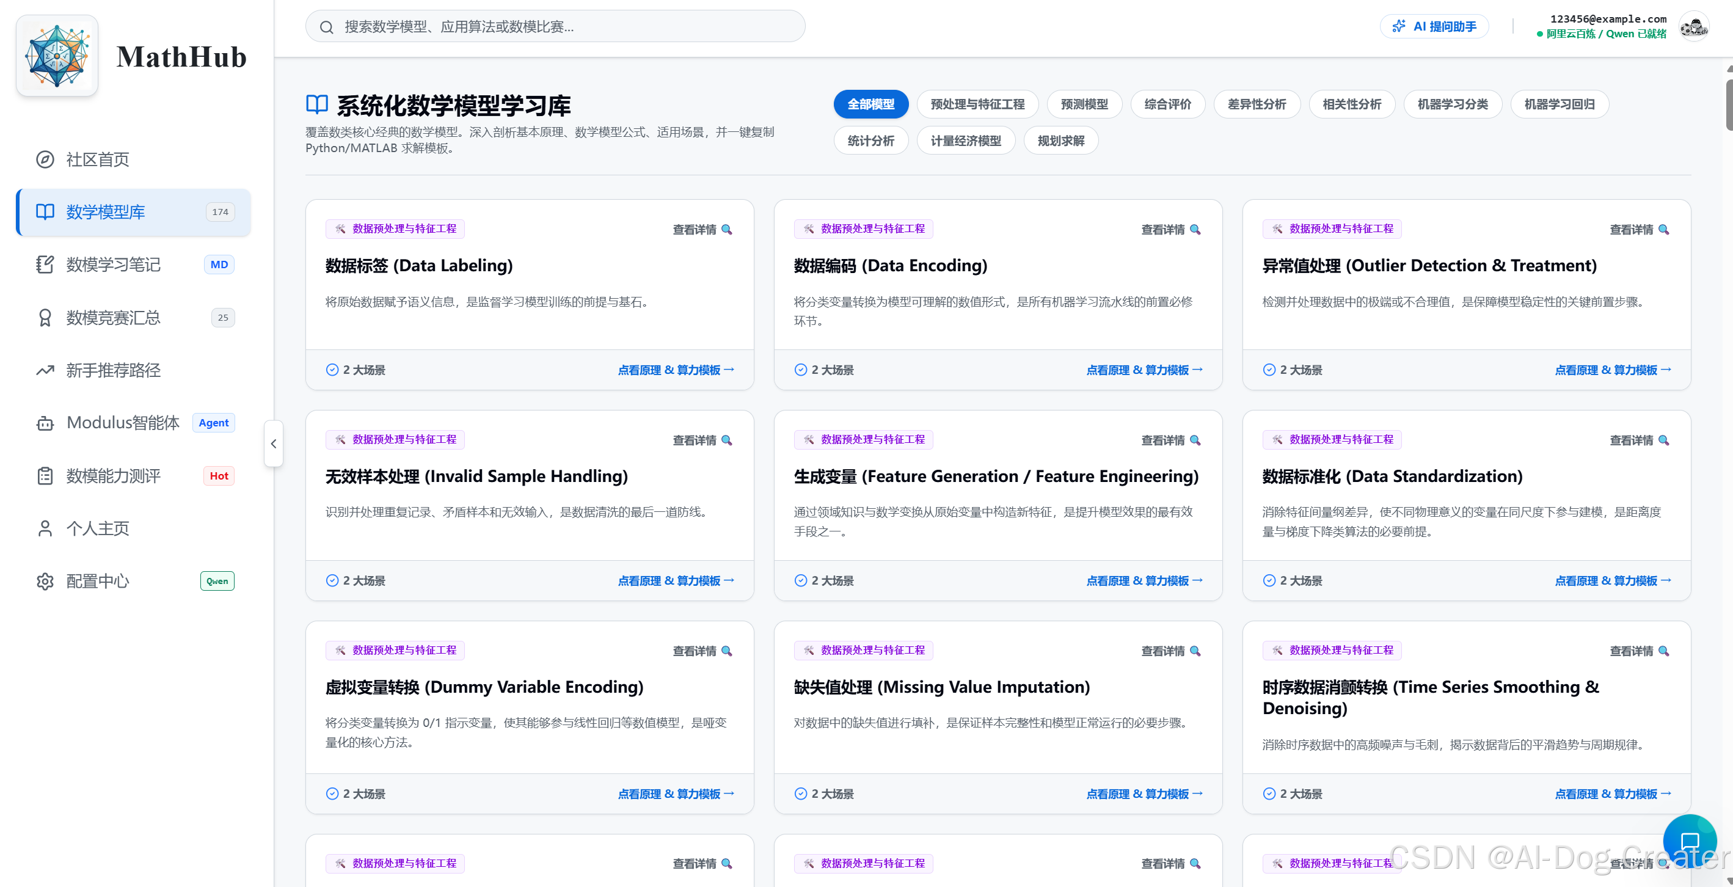This screenshot has width=1733, height=887.
Task: Select the 差异性分析 filter tab
Action: pyautogui.click(x=1257, y=104)
